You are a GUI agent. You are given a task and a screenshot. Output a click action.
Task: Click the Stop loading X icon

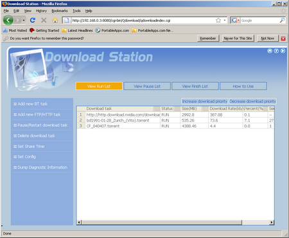[44, 21]
